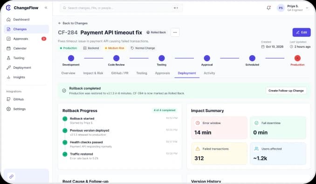
Task: Click the link icon at sidebar bottom
Action: [11, 177]
